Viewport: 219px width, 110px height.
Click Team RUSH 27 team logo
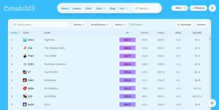click(25, 72)
